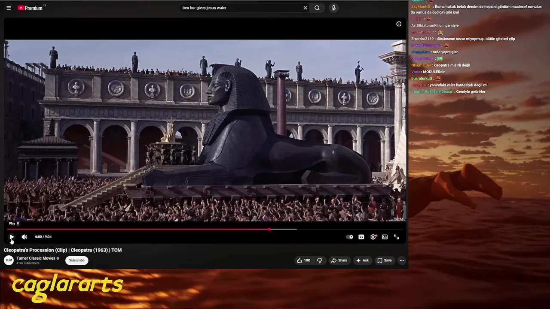Screen dimensions: 550x309
Task: Dislike the video
Action: coord(320,261)
